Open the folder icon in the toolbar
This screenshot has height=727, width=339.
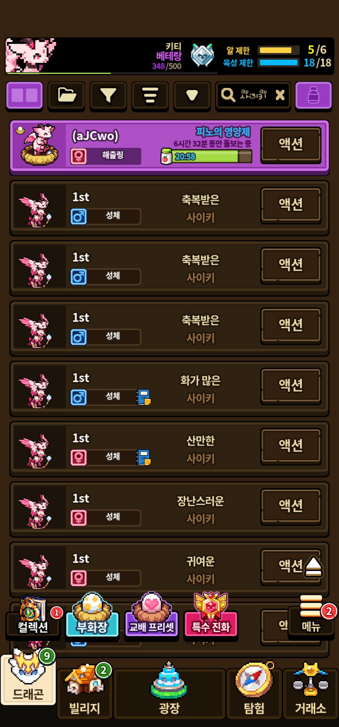click(x=66, y=96)
